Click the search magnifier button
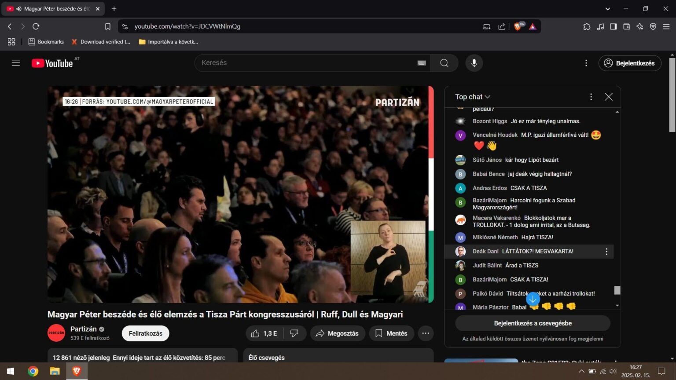Screen dimensions: 676x380 tap(444, 63)
